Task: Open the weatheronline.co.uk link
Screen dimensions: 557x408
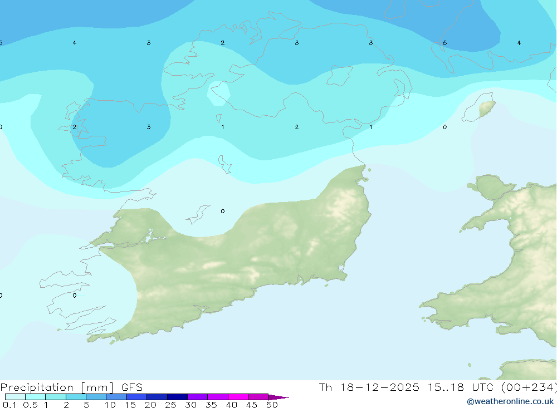Action: coord(510,401)
